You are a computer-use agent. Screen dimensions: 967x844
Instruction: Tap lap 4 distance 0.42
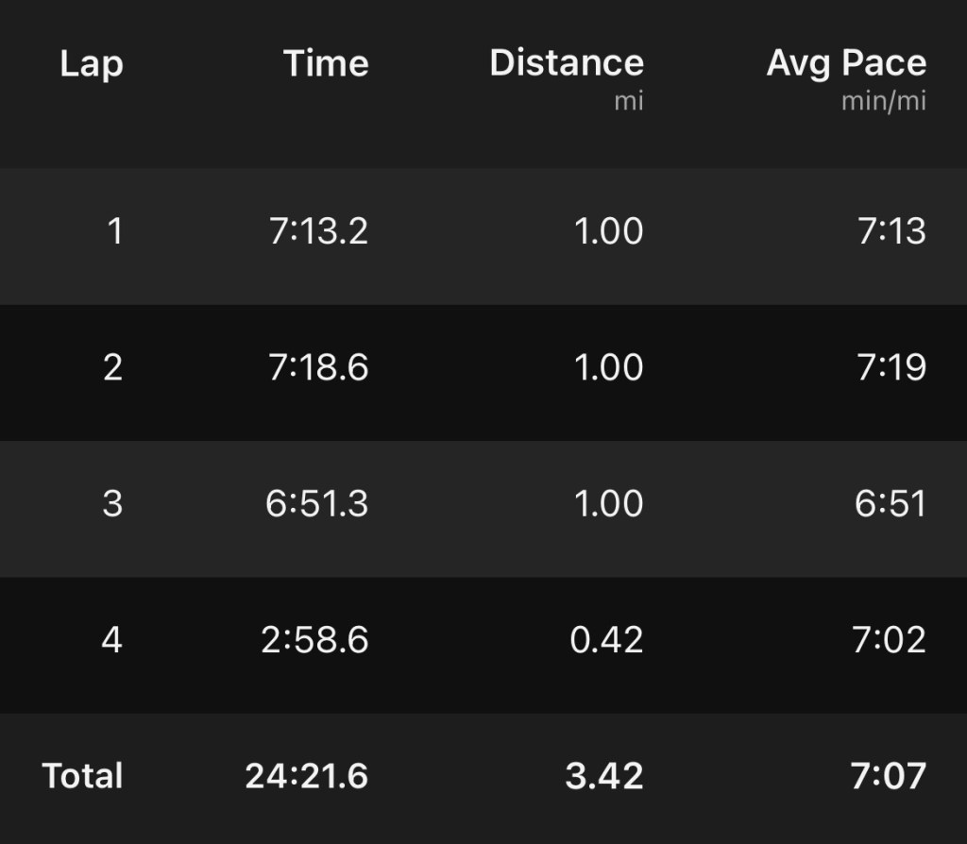(x=606, y=640)
